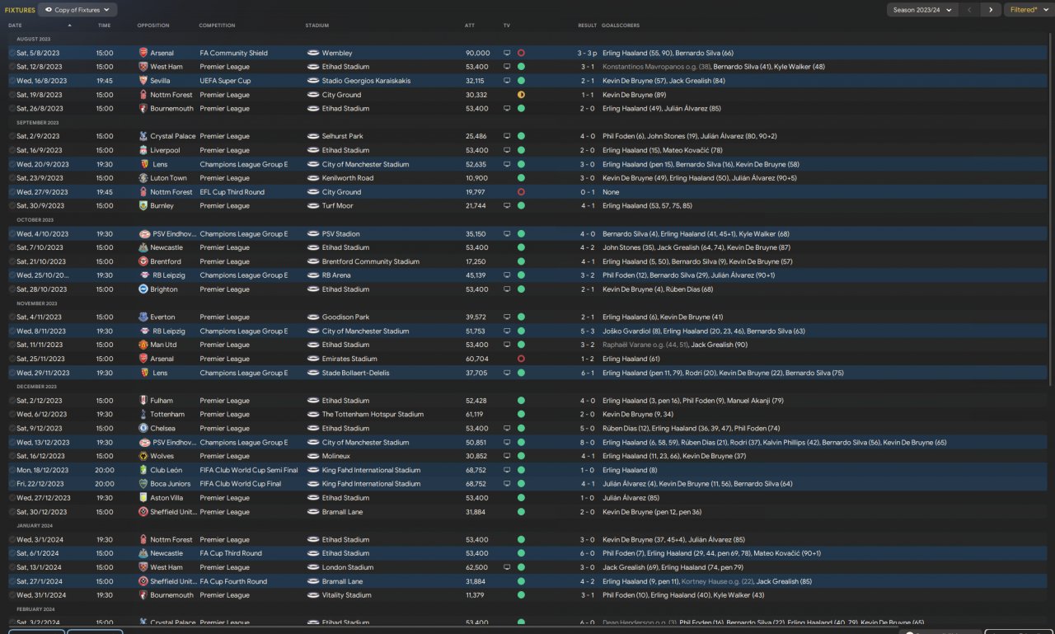1055x634 pixels.
Task: Open the Stade Bollaert-Delelis stadium link
Action: [356, 373]
